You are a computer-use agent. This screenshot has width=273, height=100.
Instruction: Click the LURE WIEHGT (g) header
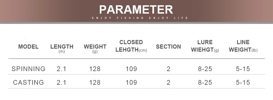tap(205, 46)
